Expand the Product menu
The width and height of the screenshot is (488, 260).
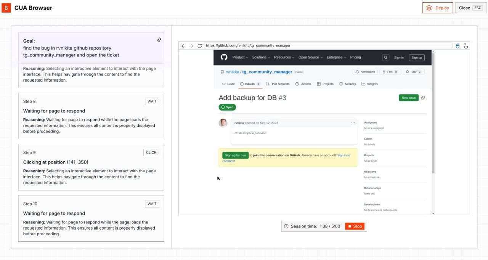[x=240, y=57]
